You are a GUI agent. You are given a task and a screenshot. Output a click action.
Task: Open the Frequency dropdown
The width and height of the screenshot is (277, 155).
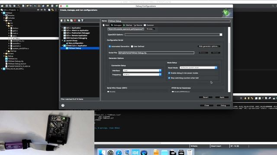[x=142, y=74]
